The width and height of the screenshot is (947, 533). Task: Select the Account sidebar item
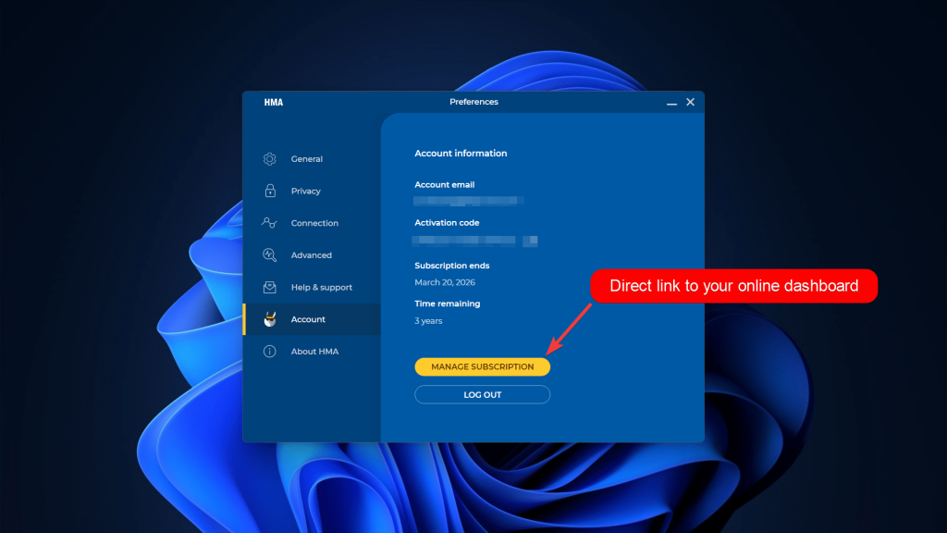click(x=312, y=319)
